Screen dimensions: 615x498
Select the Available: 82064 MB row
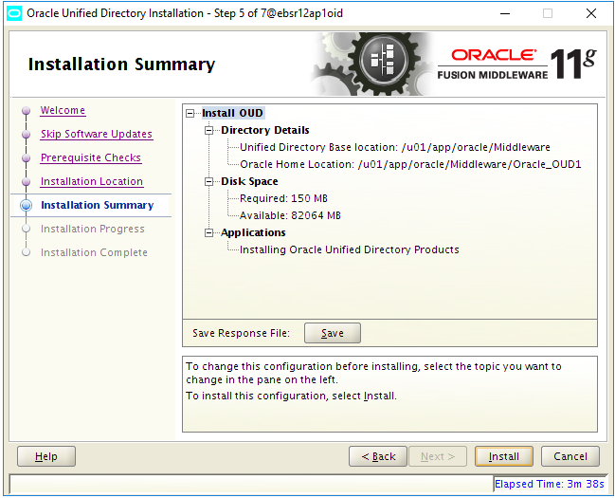[x=290, y=215]
